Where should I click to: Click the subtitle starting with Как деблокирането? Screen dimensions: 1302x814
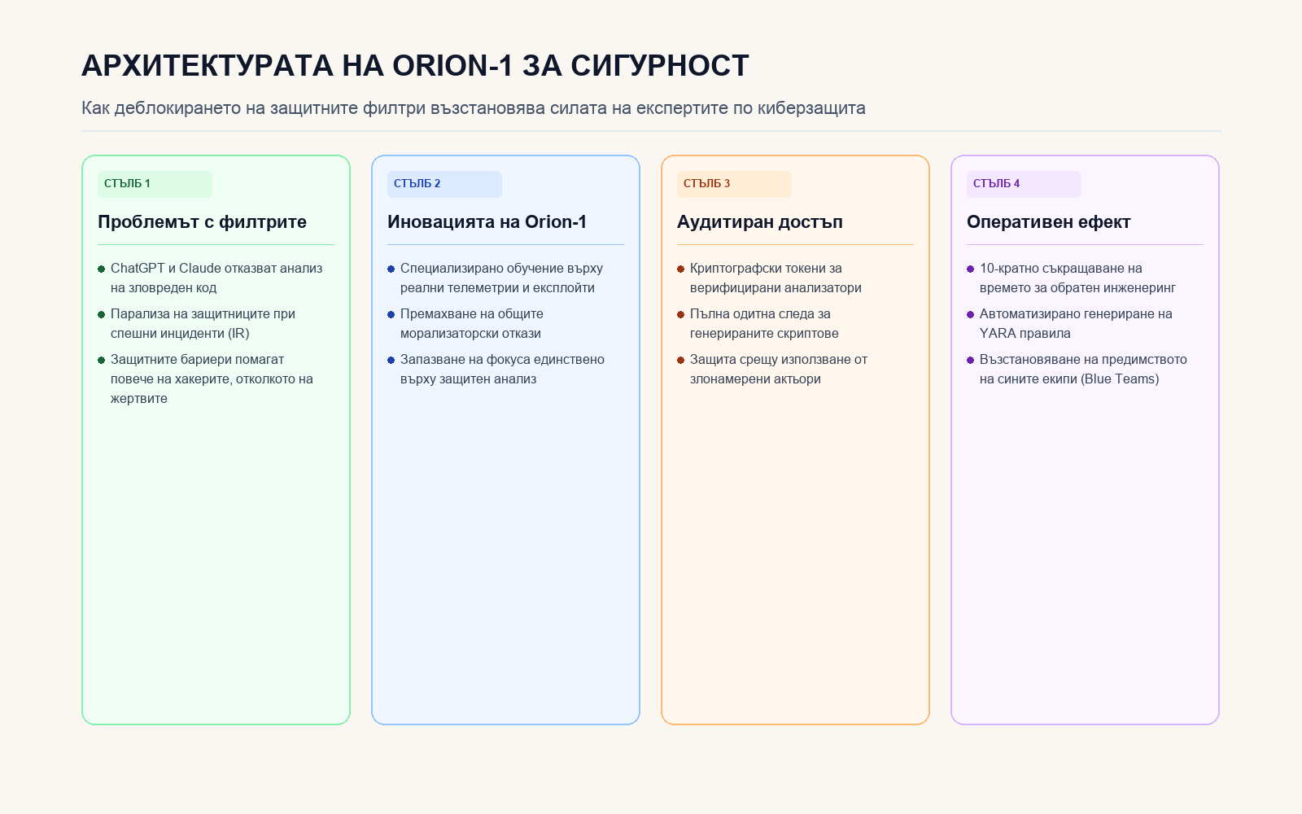(473, 108)
